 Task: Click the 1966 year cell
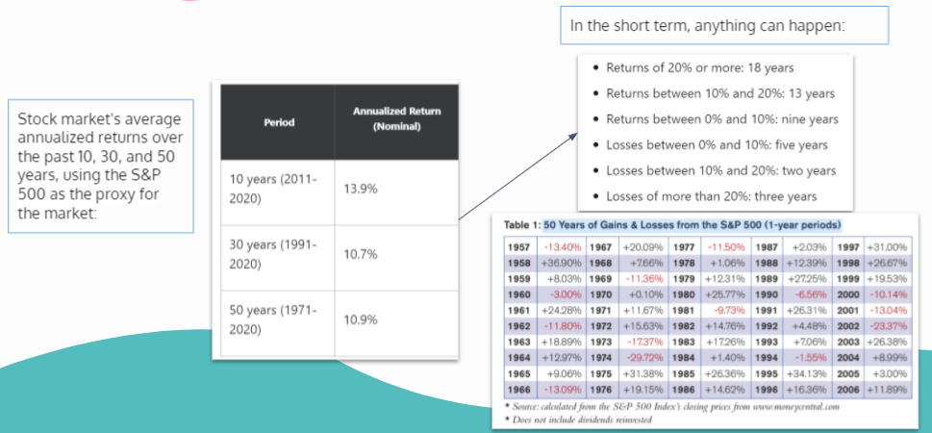(x=519, y=390)
